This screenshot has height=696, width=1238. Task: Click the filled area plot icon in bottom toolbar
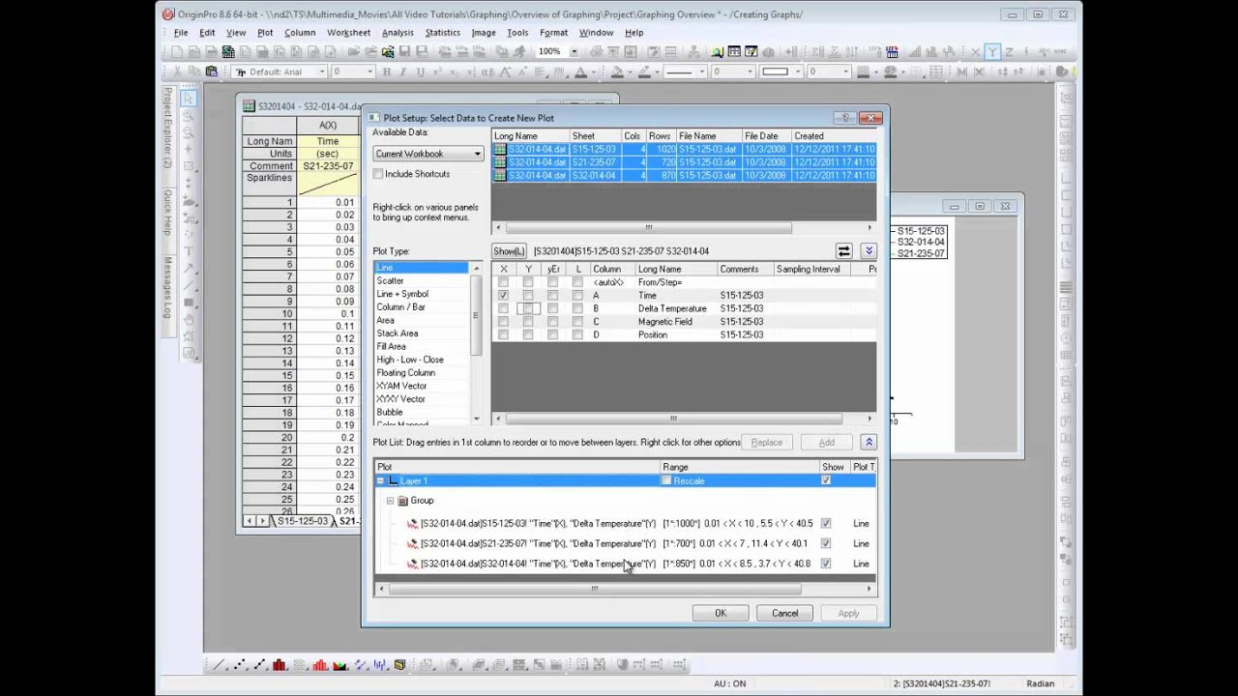click(x=340, y=665)
